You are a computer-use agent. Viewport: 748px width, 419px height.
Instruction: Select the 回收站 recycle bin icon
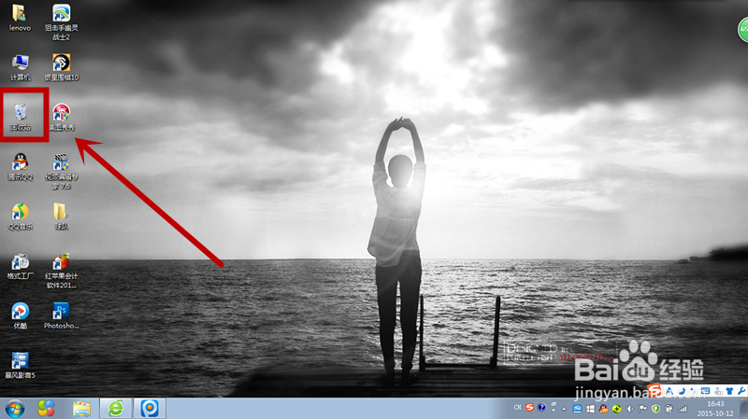point(21,117)
